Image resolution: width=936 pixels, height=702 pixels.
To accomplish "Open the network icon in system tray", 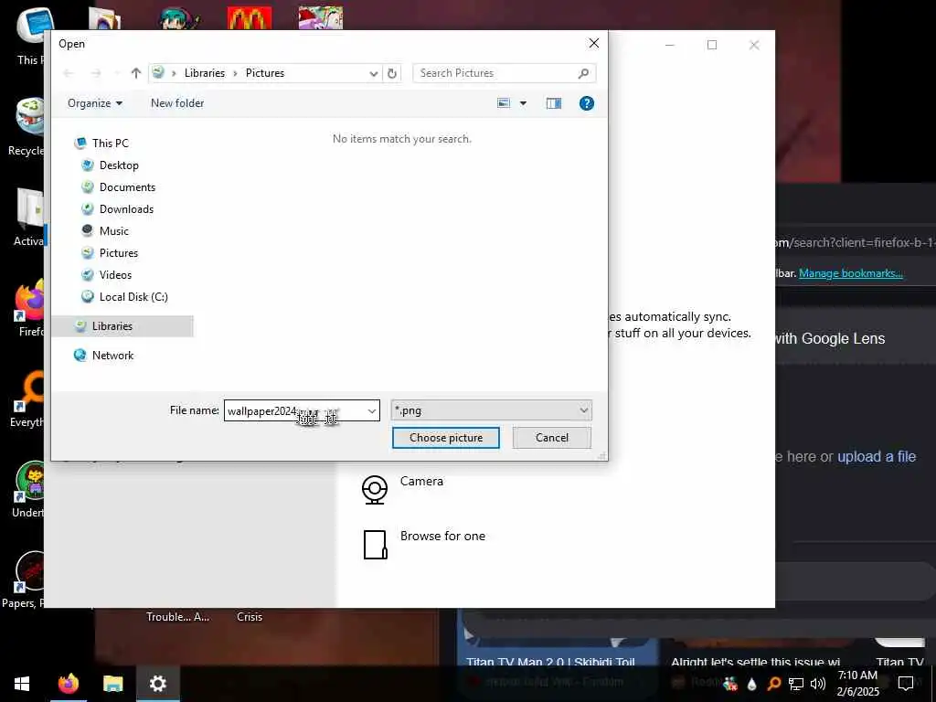I will [x=796, y=684].
